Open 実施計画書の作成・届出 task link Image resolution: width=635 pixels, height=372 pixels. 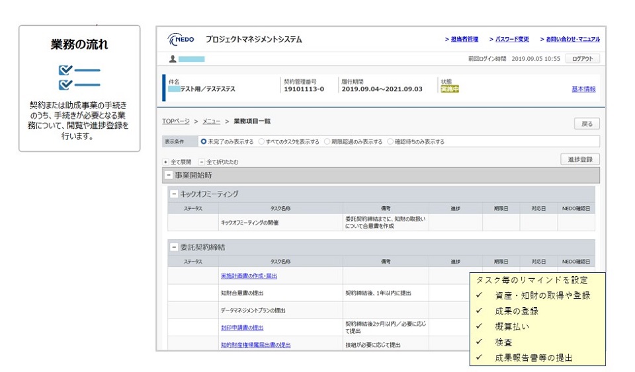tap(249, 276)
